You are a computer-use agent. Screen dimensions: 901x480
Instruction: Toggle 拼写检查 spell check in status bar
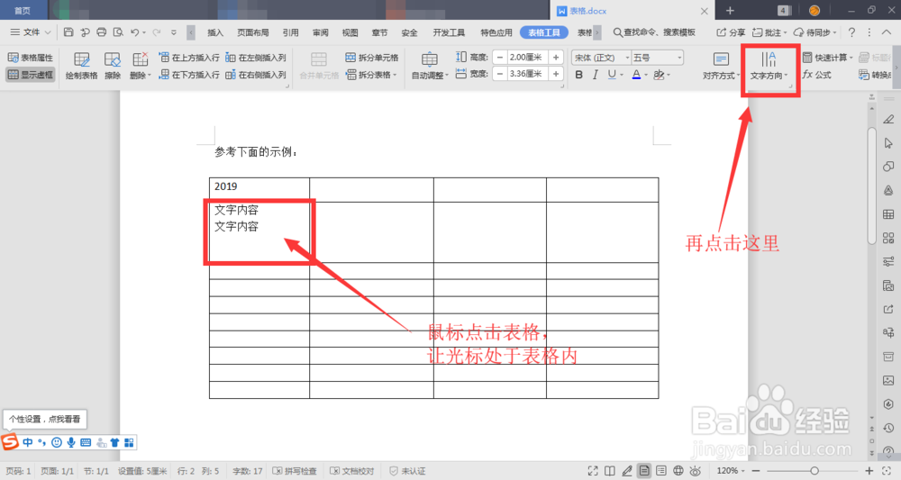(x=295, y=471)
